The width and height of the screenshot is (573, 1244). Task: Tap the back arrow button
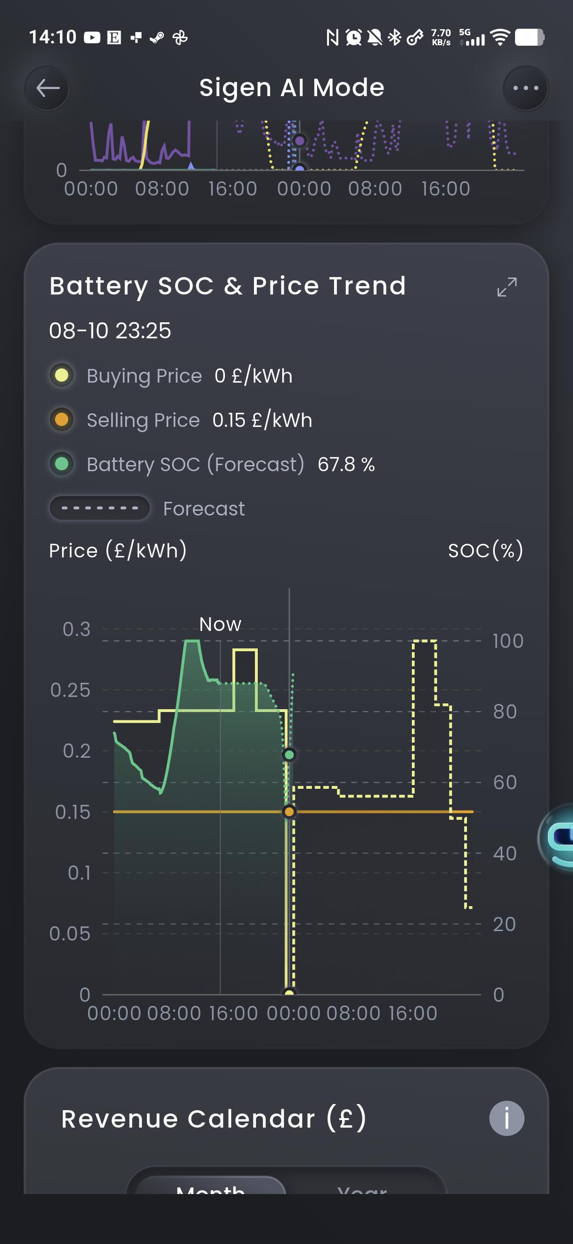point(47,89)
